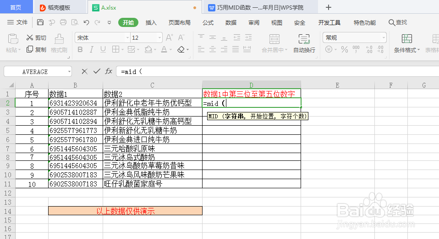Open Print Preview from quick access toolbar
This screenshot has height=239, width=439.
[75, 22]
